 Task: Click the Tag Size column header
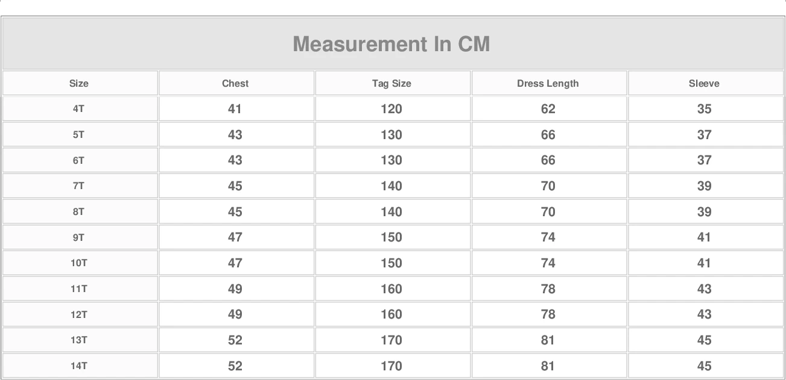391,84
